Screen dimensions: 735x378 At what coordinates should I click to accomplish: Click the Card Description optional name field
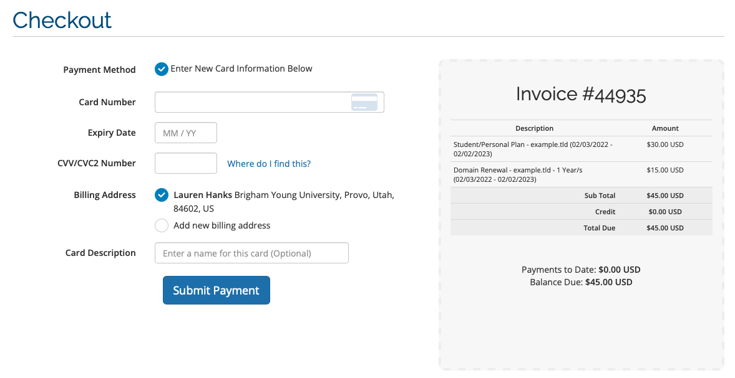coord(251,253)
